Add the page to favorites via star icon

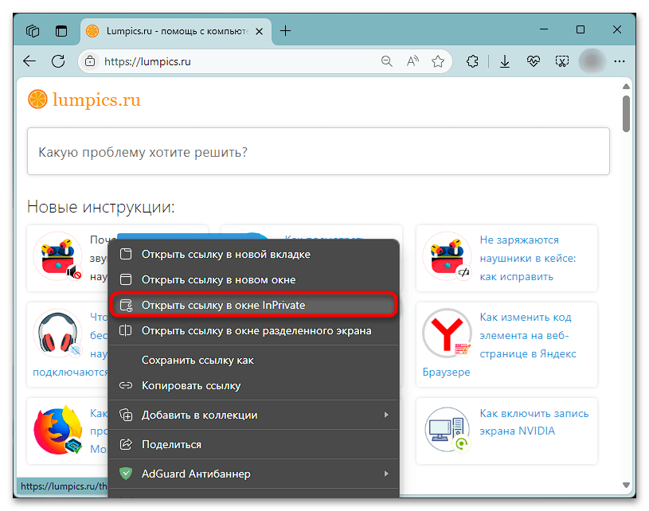click(438, 61)
